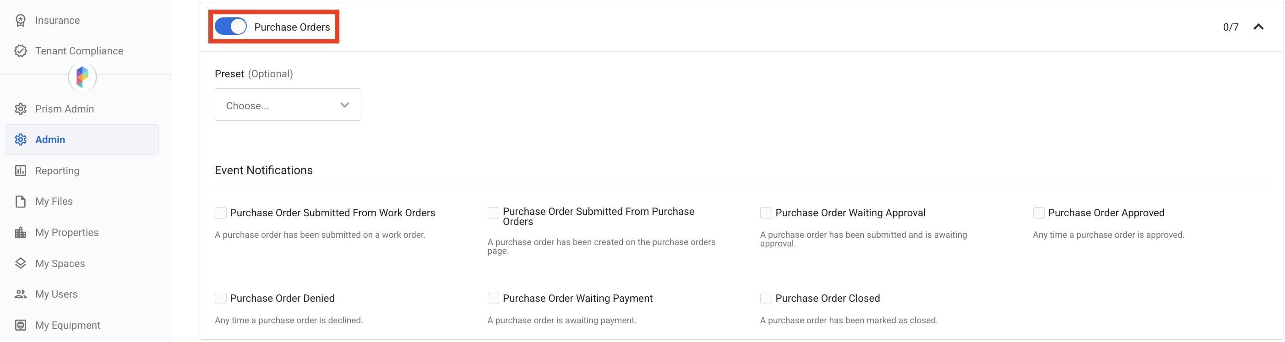The image size is (1285, 342).
Task: Go to My Users
Action: coord(56,294)
